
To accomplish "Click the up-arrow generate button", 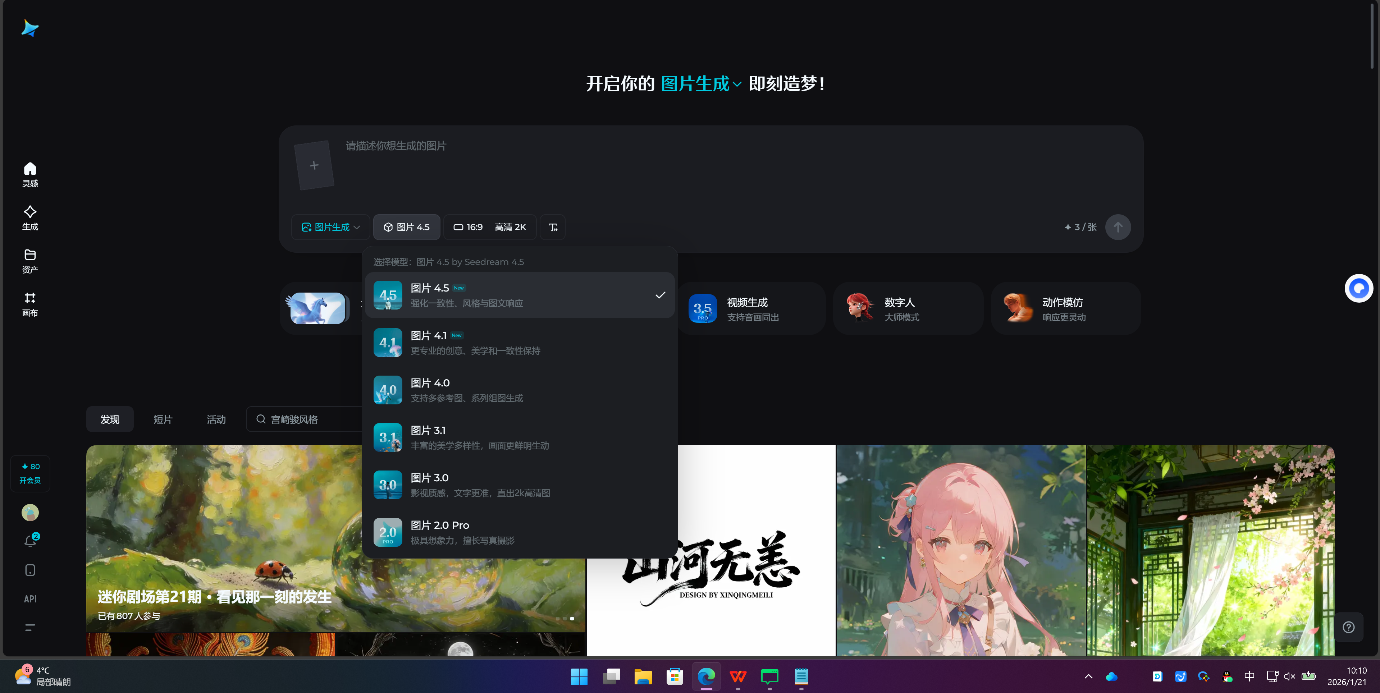I will (1118, 226).
